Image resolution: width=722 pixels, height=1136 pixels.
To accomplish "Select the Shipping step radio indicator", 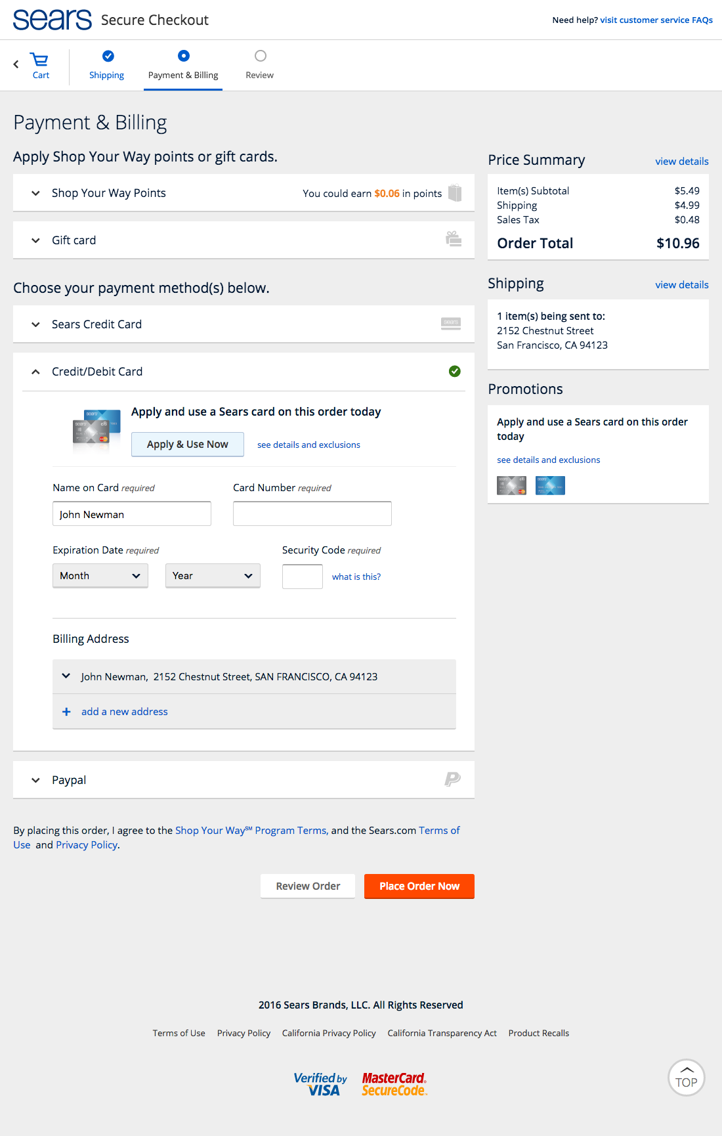I will 108,56.
